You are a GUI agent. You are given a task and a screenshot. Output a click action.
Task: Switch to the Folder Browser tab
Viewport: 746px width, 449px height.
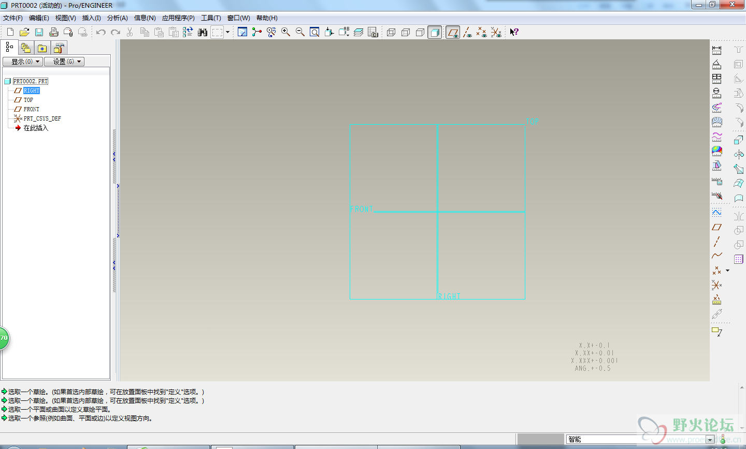pos(26,48)
